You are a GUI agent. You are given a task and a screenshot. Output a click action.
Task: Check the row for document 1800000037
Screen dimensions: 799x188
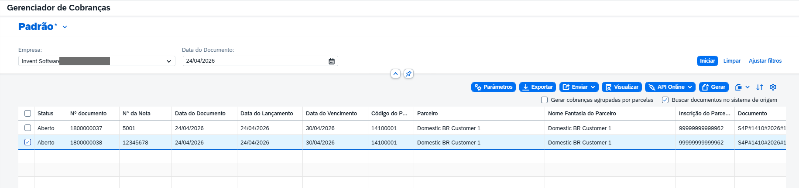point(27,128)
